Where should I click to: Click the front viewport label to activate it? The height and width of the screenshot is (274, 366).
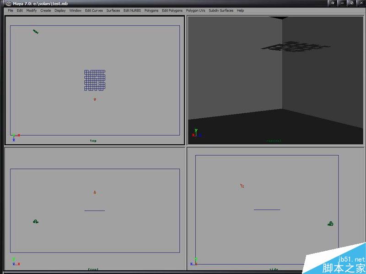pos(93,269)
